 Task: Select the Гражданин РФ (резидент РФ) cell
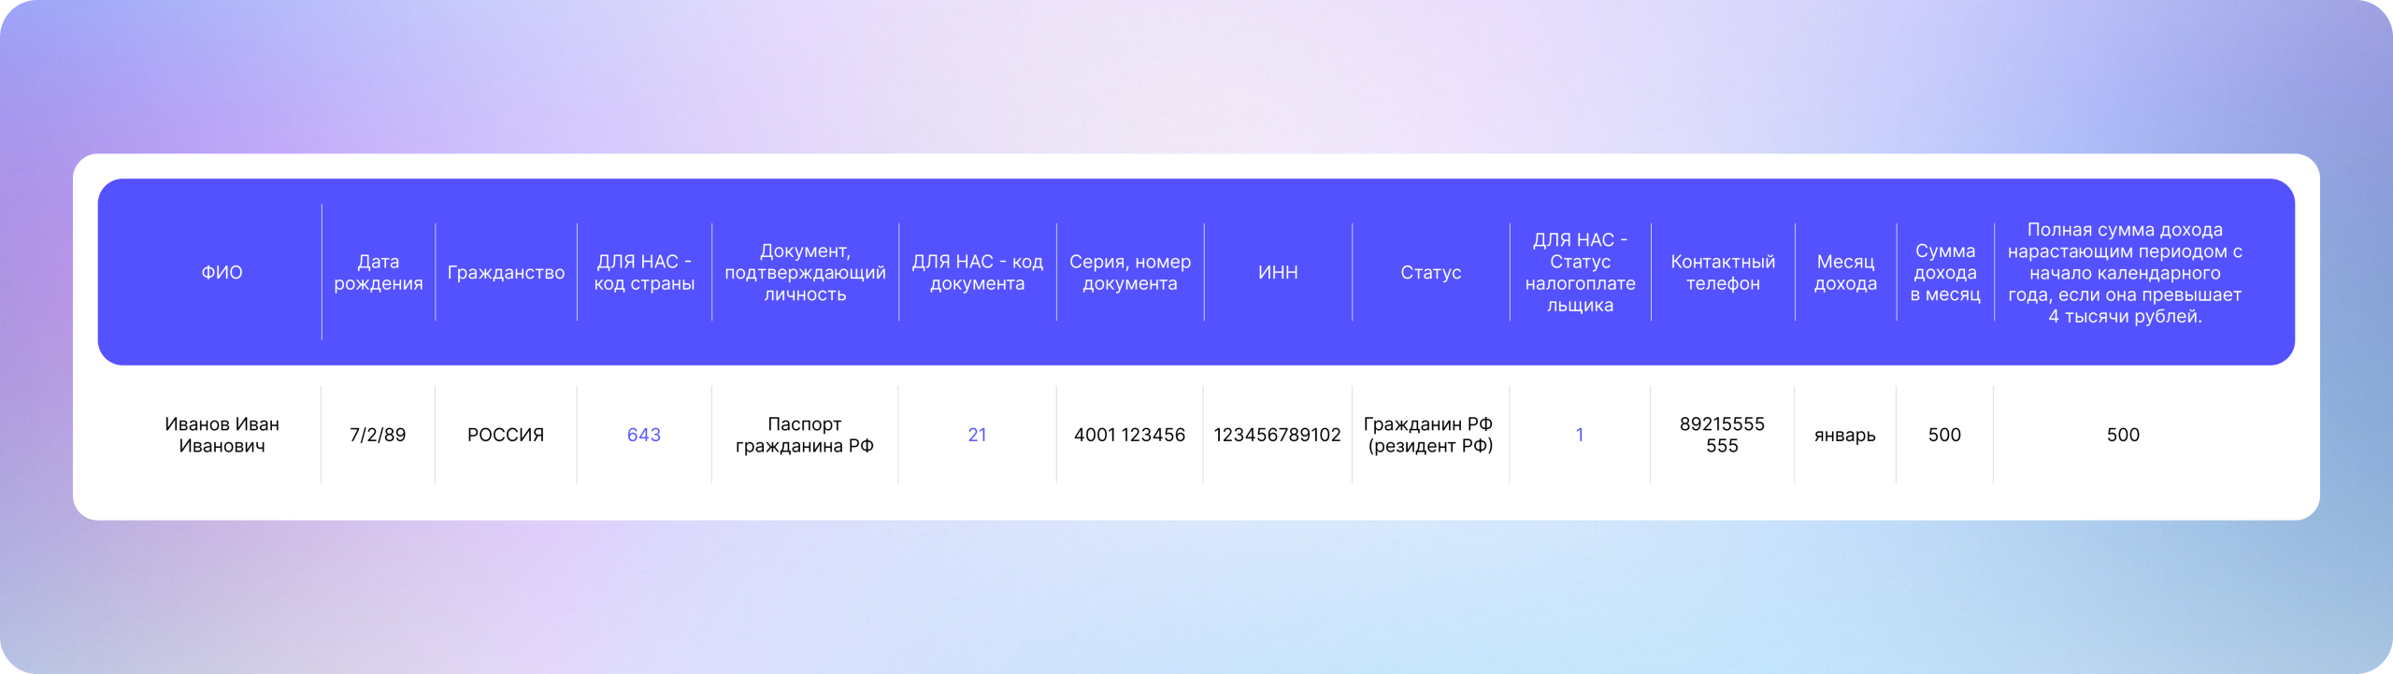pos(1430,435)
